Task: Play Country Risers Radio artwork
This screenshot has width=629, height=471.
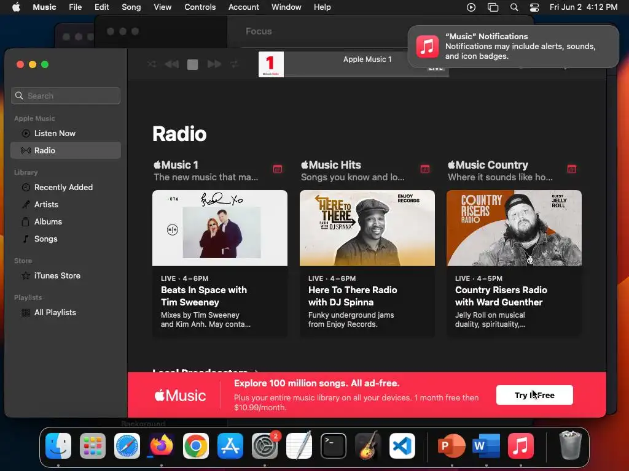Action: (x=514, y=228)
